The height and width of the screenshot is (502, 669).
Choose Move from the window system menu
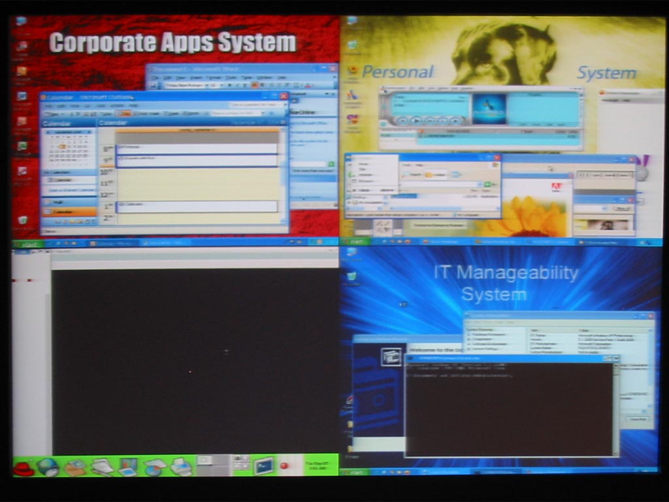(364, 164)
